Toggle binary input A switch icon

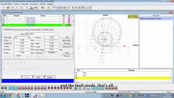click(10, 88)
